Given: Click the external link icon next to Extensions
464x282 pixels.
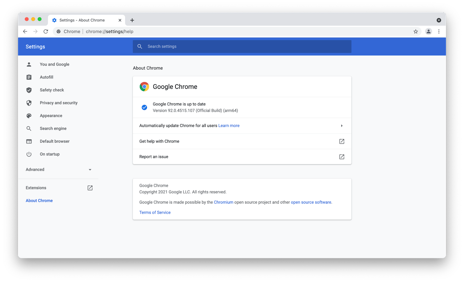Looking at the screenshot, I should click(90, 188).
